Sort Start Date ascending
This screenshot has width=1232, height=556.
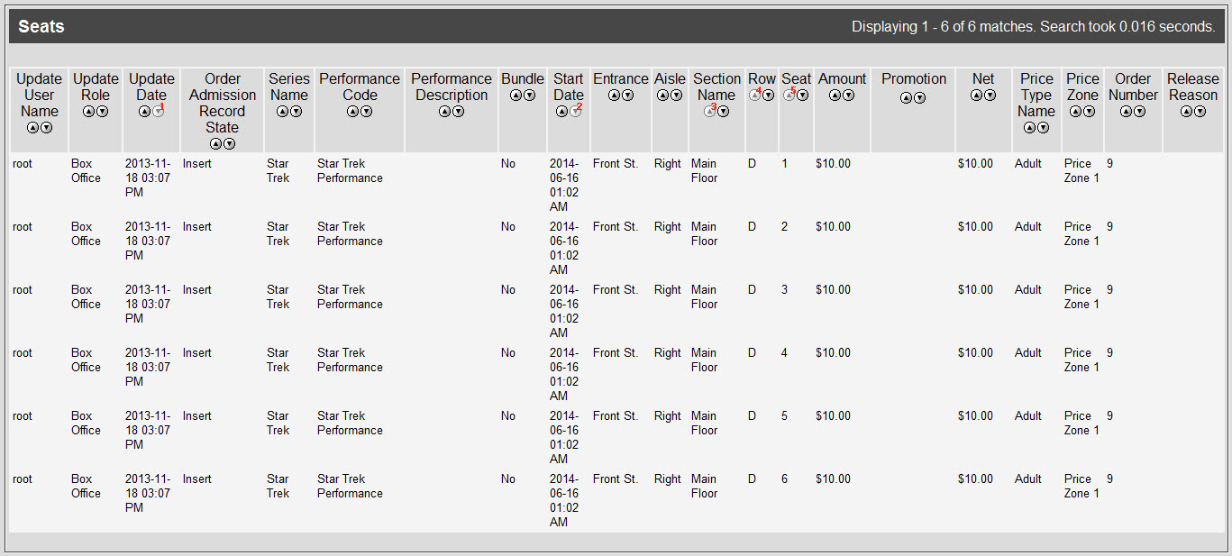pos(562,112)
